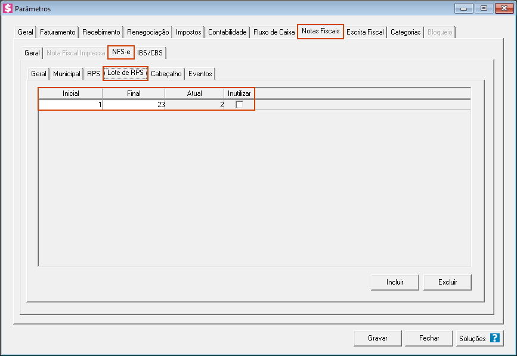Click the app logo icon in title bar
This screenshot has height=356, width=517.
[8, 8]
